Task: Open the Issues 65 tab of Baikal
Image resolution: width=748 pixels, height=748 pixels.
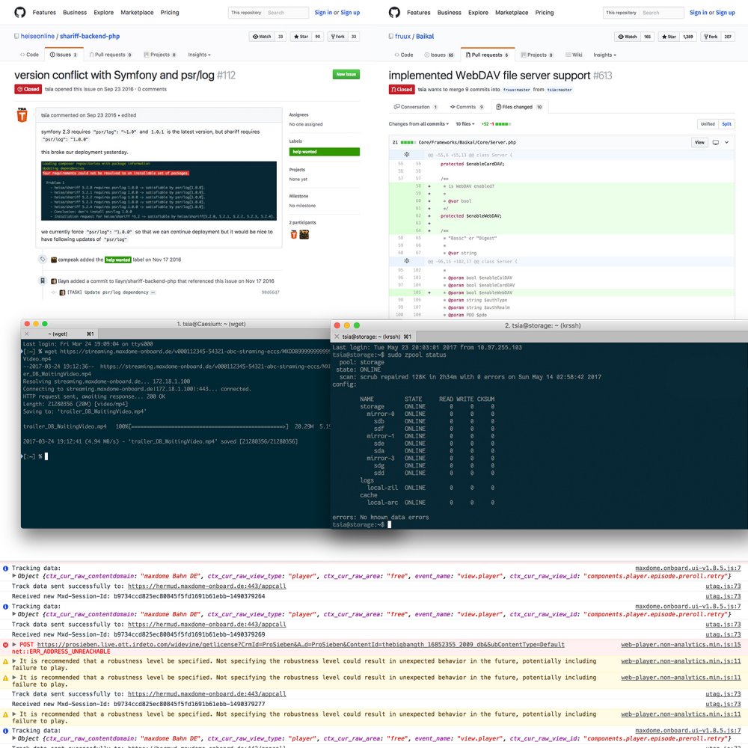Action: point(439,55)
